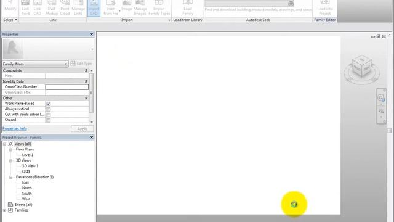Image resolution: width=394 pixels, height=222 pixels.
Task: Open the DWF Markup tool
Action: [x=52, y=8]
